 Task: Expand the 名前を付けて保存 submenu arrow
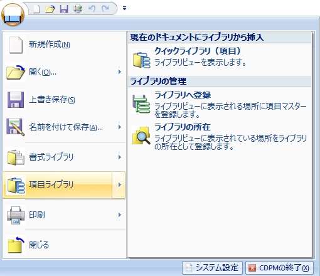[x=120, y=127]
